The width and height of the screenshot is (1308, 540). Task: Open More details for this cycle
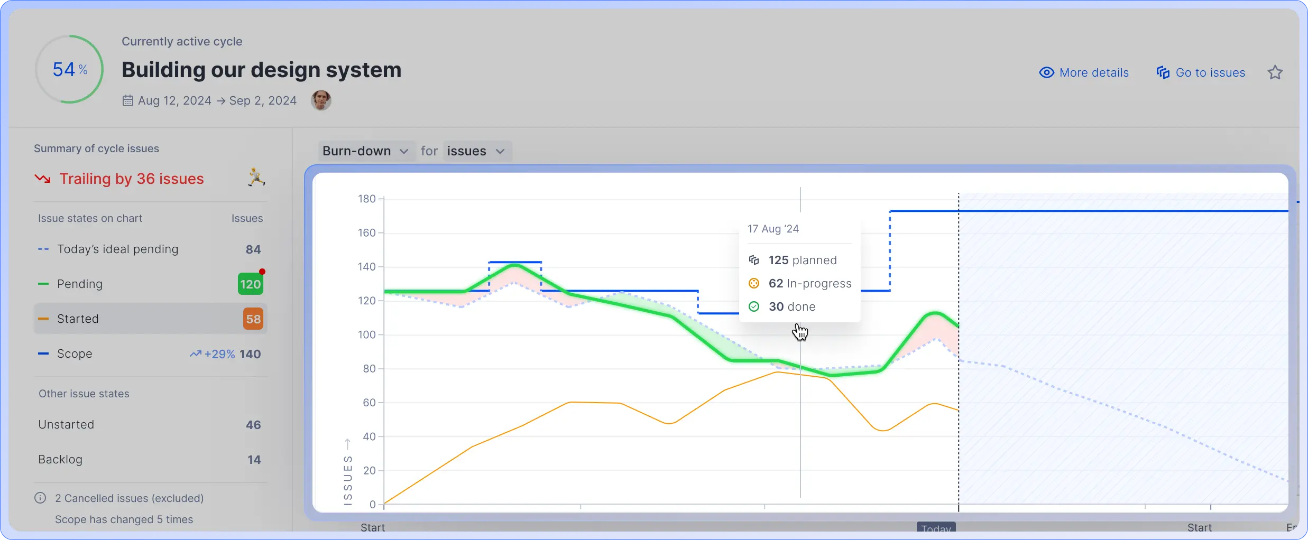pos(1094,72)
